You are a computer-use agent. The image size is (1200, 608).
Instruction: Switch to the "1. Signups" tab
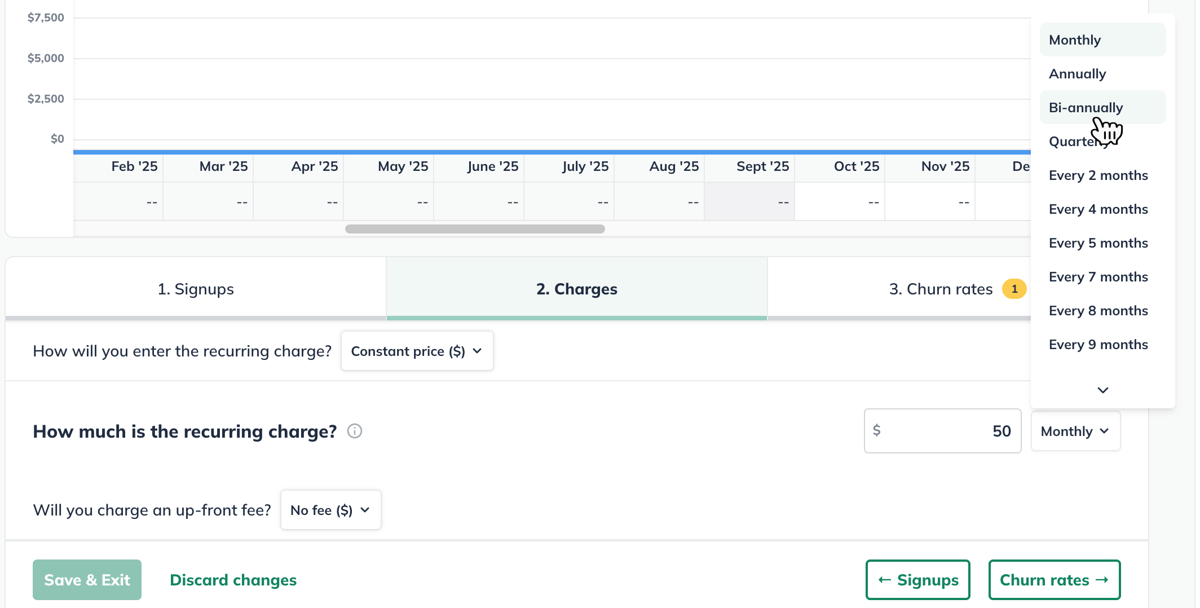[196, 289]
